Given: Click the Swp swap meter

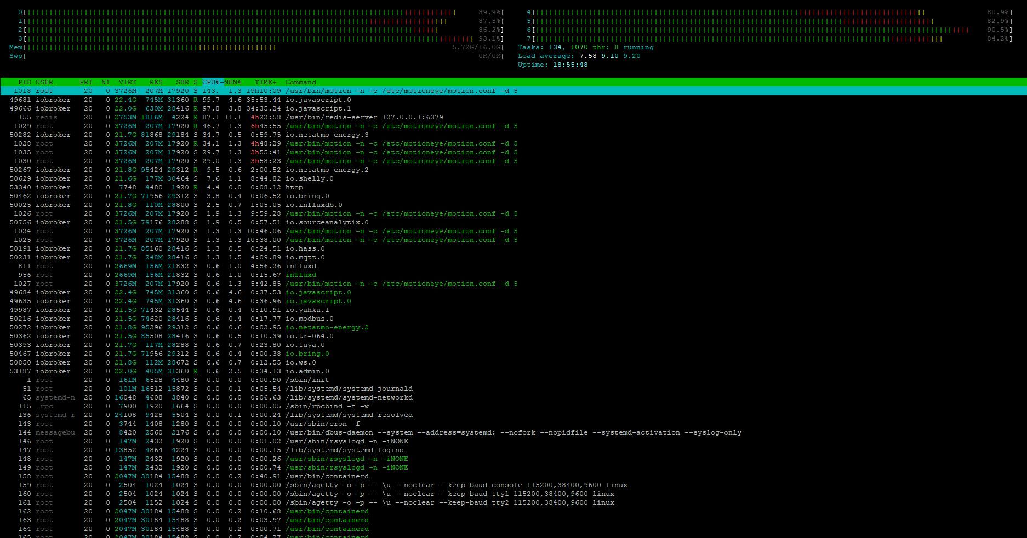Looking at the screenshot, I should (x=256, y=56).
